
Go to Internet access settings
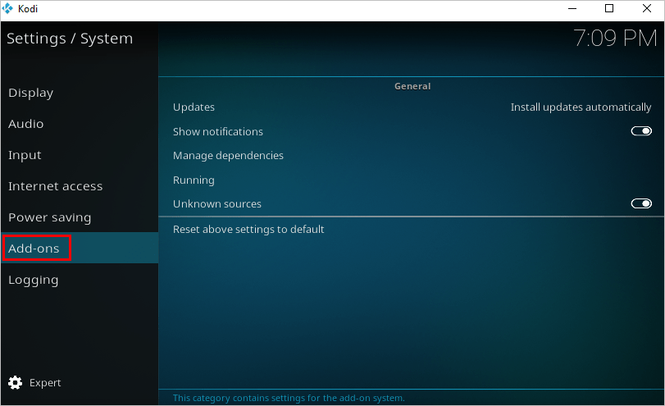pyautogui.click(x=80, y=186)
